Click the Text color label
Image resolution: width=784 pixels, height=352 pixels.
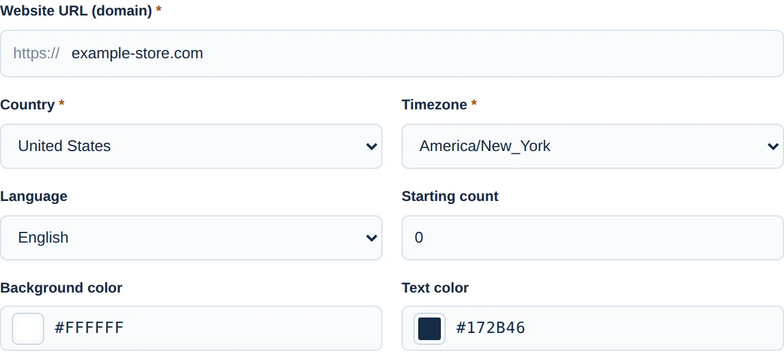[x=435, y=288]
